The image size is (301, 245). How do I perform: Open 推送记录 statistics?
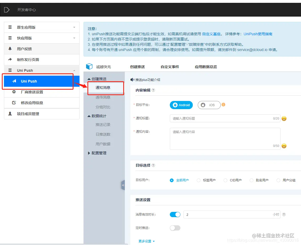click(103, 125)
